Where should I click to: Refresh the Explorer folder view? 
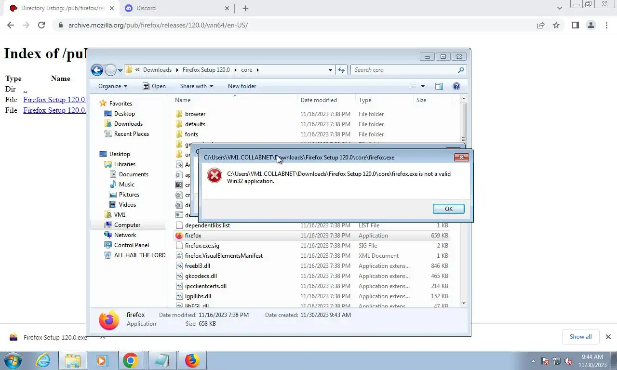click(341, 70)
